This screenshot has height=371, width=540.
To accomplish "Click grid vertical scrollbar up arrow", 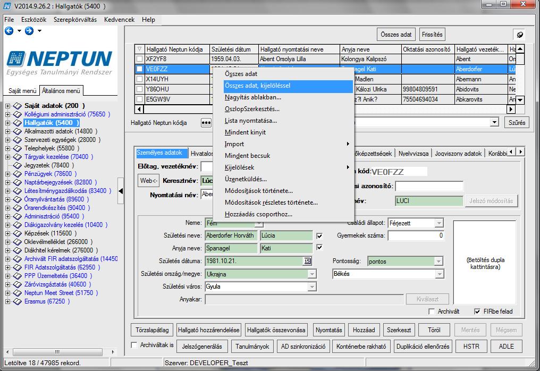I will click(520, 49).
